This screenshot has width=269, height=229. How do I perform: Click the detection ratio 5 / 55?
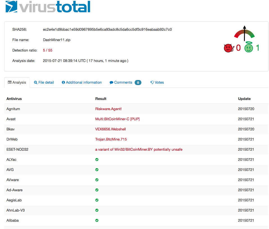click(48, 50)
